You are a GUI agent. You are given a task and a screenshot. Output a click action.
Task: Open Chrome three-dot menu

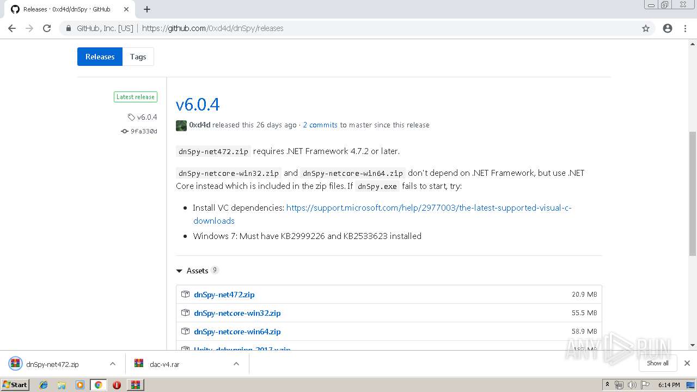[x=685, y=28]
